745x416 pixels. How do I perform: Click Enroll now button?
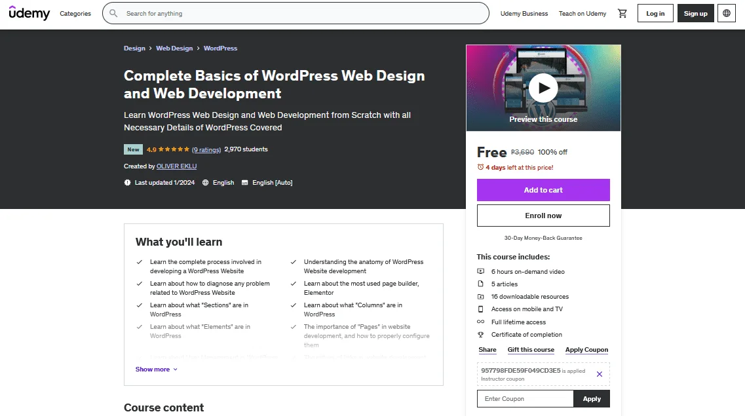(x=543, y=216)
